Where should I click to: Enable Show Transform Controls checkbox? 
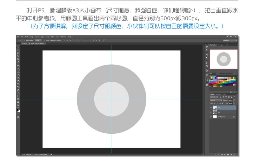44,41
